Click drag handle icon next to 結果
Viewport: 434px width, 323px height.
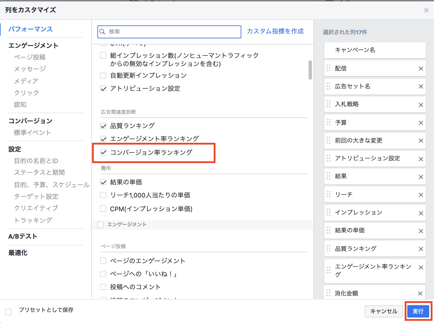(328, 177)
